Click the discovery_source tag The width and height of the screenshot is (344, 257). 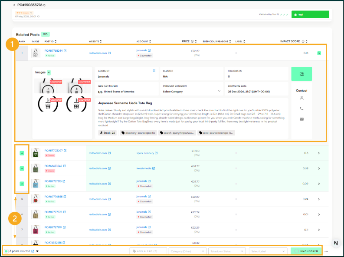[138, 133]
